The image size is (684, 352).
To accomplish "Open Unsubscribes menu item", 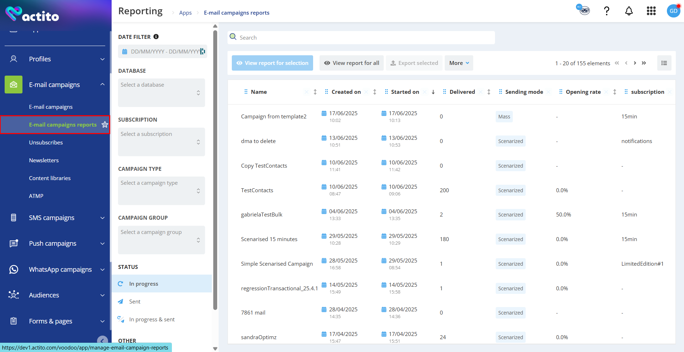I will 46,142.
